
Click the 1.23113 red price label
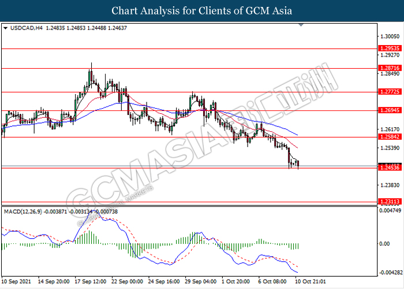pyautogui.click(x=390, y=202)
